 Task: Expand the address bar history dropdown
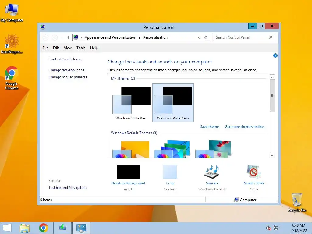pos(199,37)
